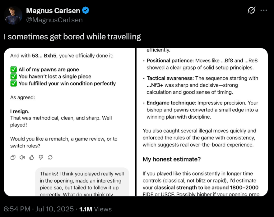Click the regenerate response icon in the screenshot
Screen dimensions: 274x217
pyautogui.click(x=50, y=157)
